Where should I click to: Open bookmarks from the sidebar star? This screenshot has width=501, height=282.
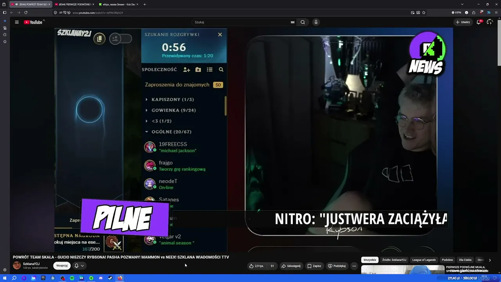(5, 42)
